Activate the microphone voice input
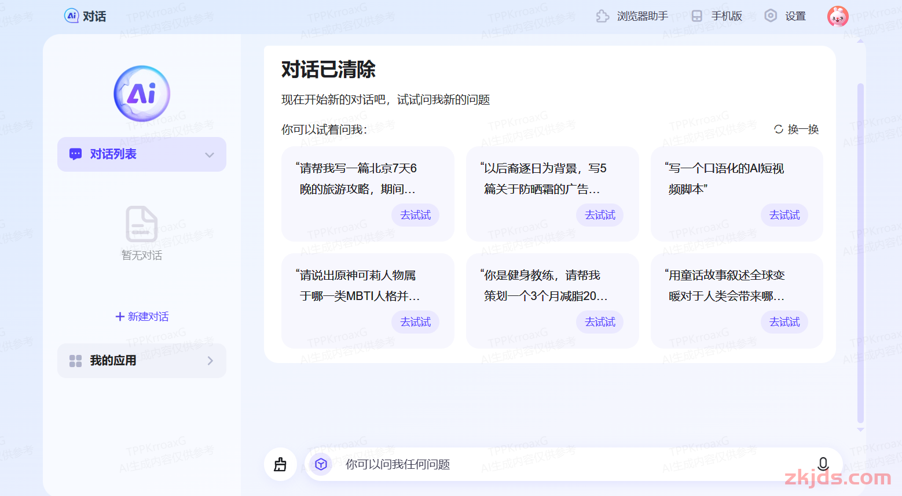This screenshot has width=902, height=496. tap(823, 464)
